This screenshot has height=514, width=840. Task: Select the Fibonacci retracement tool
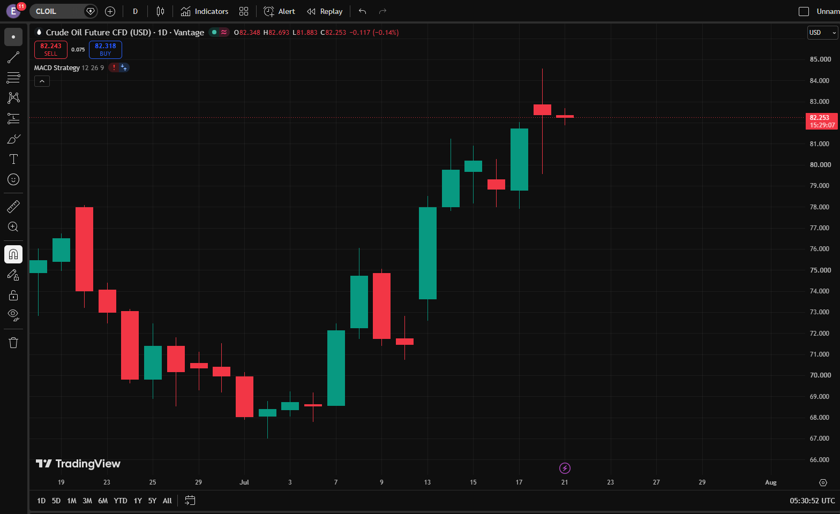13,78
